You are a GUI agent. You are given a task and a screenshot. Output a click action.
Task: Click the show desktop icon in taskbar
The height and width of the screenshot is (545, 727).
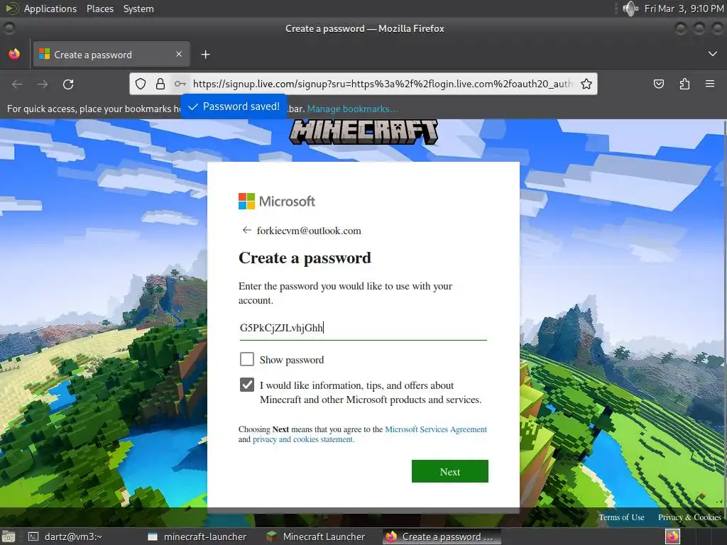[9, 536]
